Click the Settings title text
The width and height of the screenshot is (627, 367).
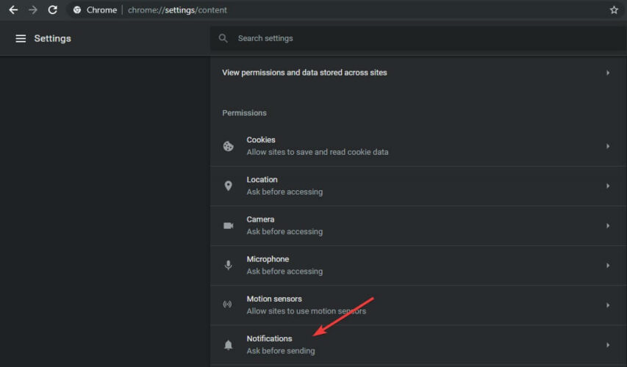[x=52, y=38]
